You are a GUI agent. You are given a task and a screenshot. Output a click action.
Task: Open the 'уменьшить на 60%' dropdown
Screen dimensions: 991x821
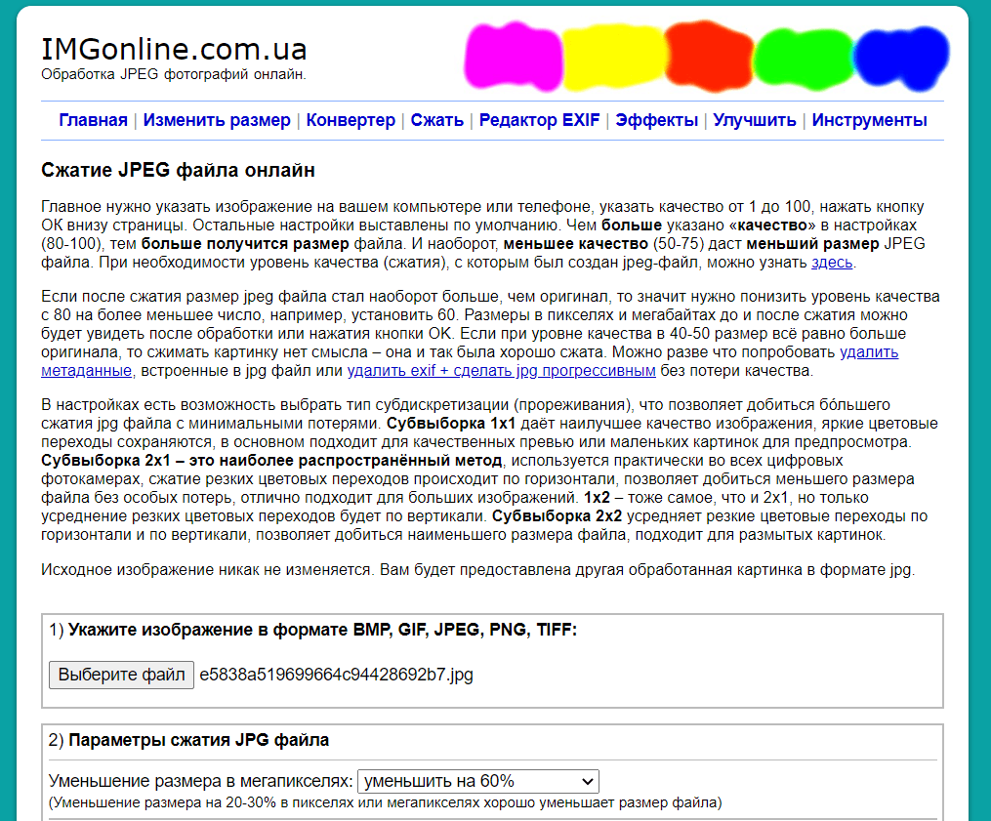478,781
